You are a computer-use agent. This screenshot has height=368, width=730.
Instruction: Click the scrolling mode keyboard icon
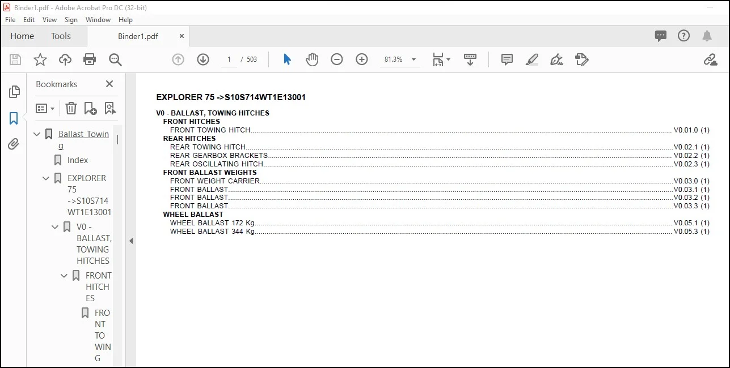(470, 59)
